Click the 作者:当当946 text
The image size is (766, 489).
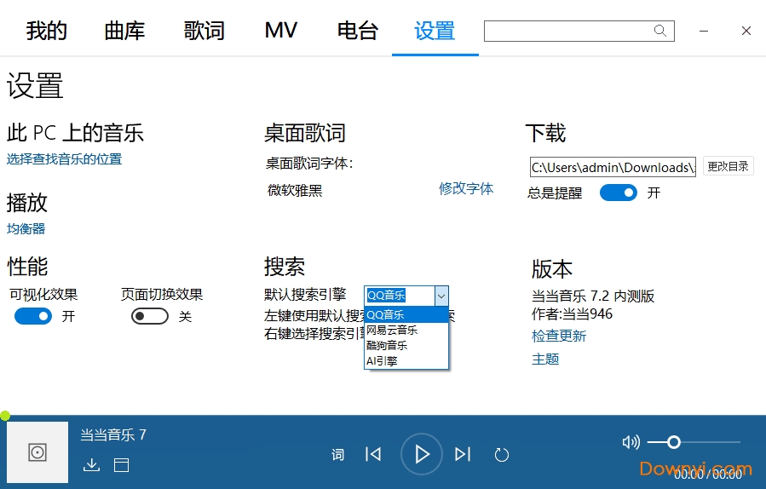click(x=572, y=314)
